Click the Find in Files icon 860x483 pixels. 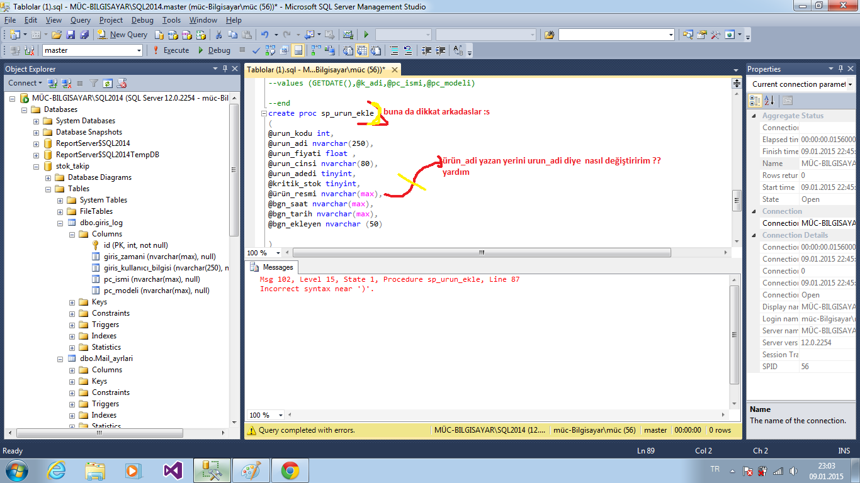550,35
